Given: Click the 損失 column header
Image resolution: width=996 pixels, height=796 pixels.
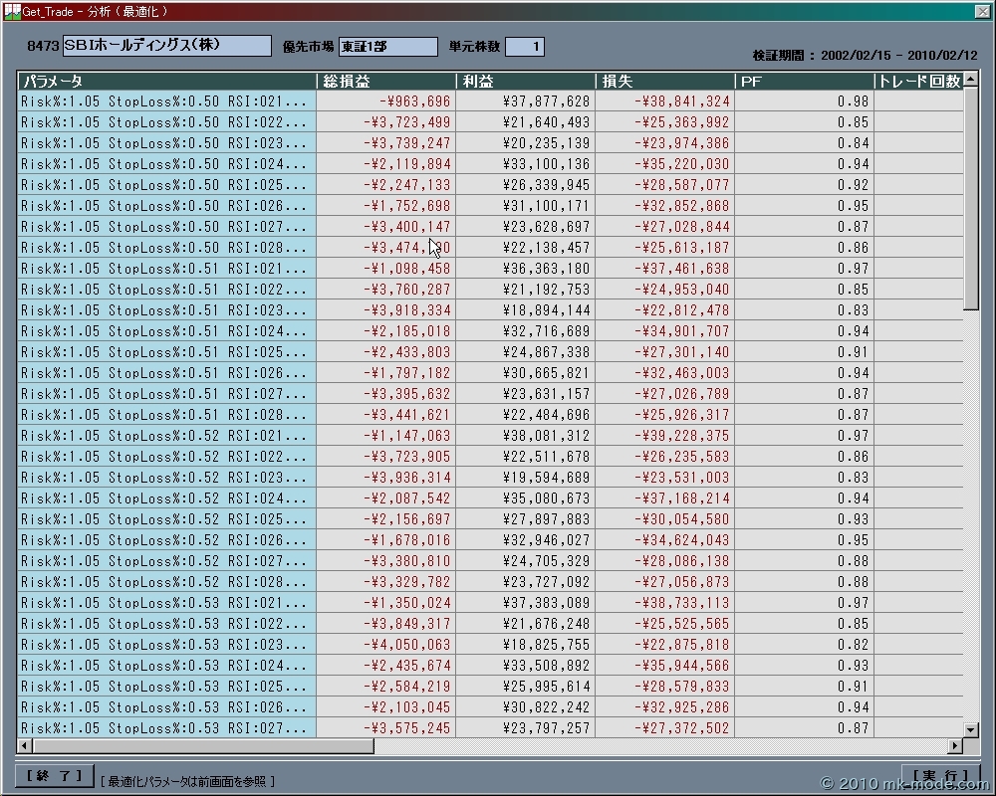Looking at the screenshot, I should [664, 81].
